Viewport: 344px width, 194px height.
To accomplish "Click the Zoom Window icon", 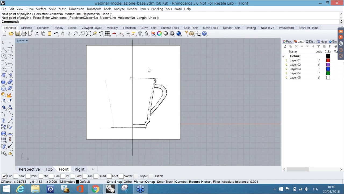I will coord(82,34).
